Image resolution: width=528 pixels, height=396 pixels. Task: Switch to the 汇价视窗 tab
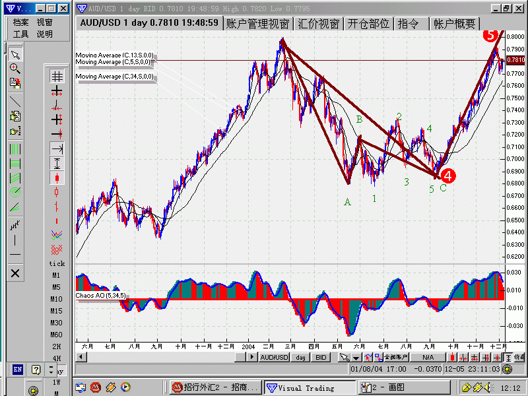point(319,24)
